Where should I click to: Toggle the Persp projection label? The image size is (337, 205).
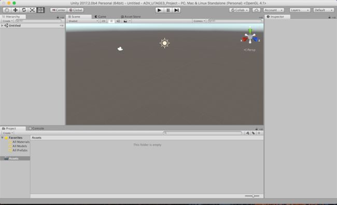249,50
